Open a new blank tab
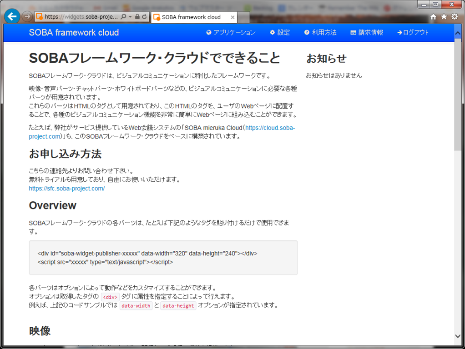465x349 pixels. click(x=243, y=18)
